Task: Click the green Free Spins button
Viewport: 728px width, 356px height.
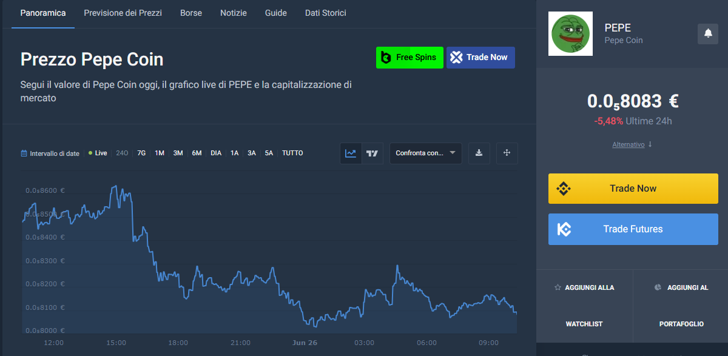Action: coord(409,57)
